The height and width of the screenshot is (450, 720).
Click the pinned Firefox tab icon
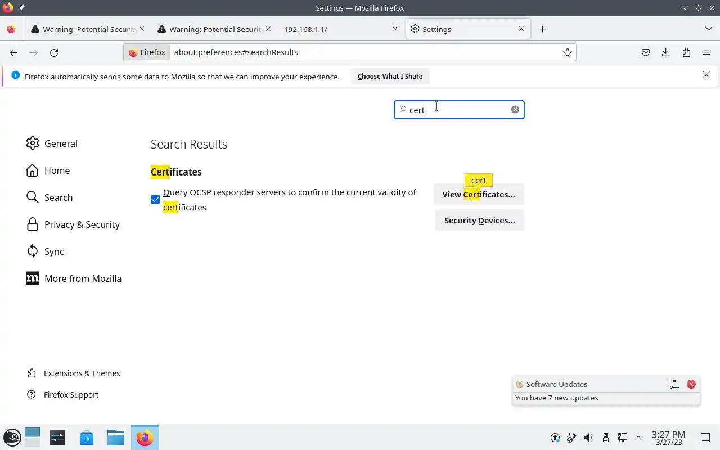[x=11, y=29]
